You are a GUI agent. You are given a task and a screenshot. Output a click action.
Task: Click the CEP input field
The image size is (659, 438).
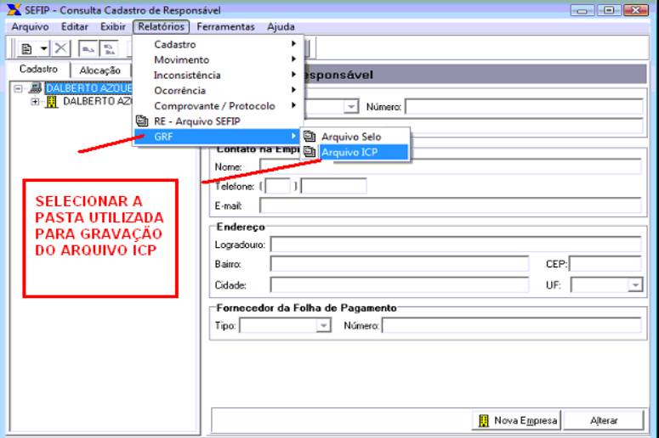tap(605, 264)
